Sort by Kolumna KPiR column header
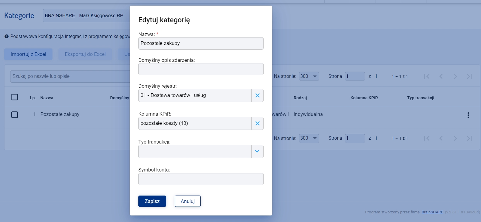 click(x=364, y=98)
